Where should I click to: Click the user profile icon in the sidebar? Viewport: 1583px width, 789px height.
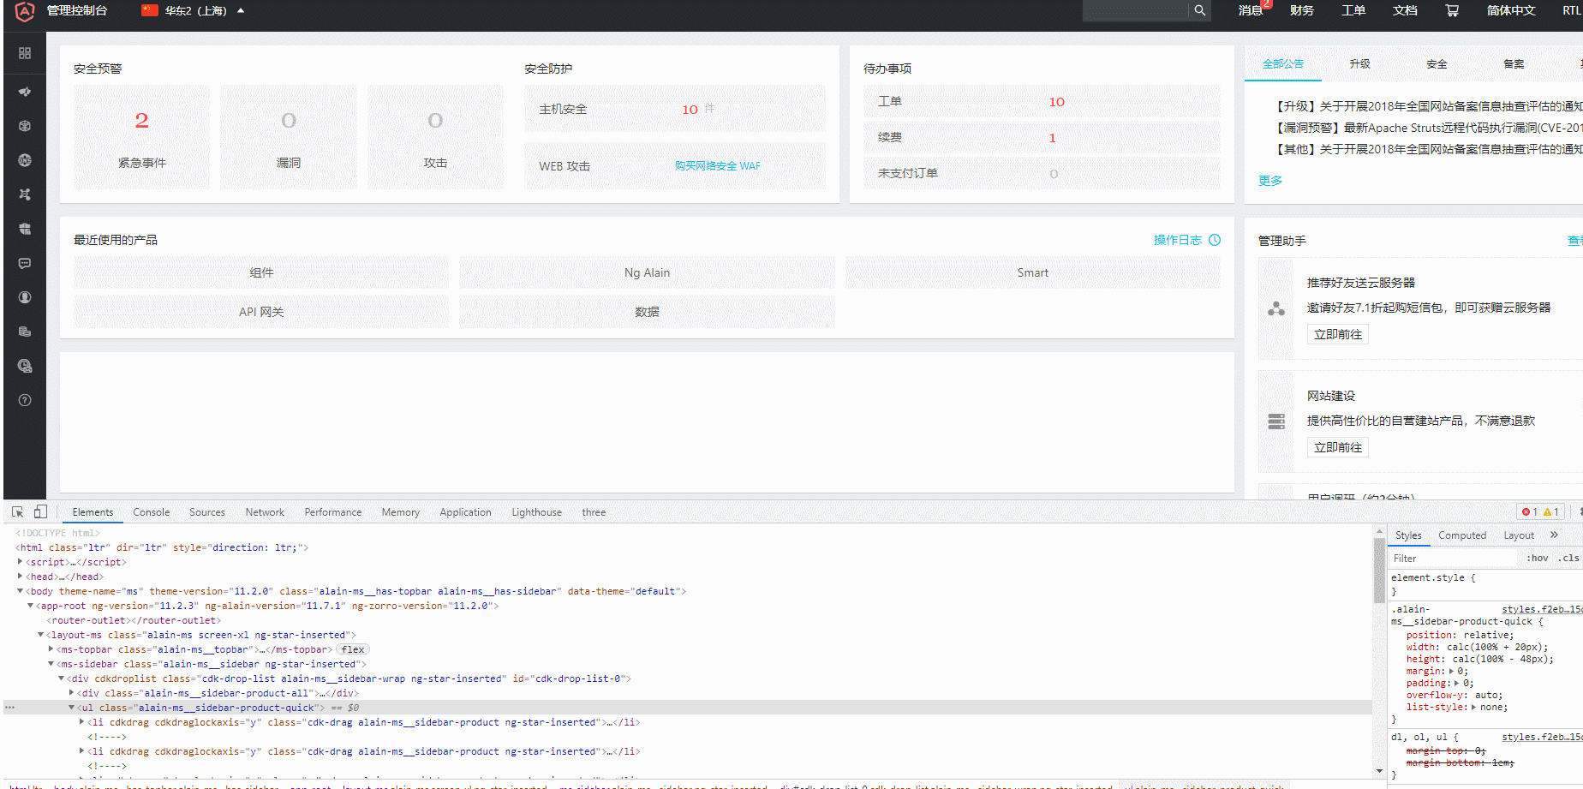coord(25,296)
